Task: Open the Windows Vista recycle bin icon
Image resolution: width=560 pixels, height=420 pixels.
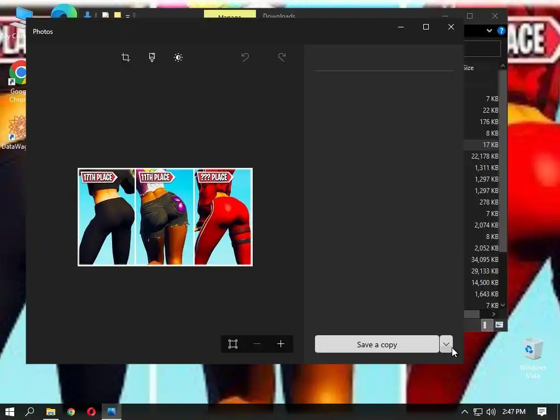Action: (x=533, y=358)
